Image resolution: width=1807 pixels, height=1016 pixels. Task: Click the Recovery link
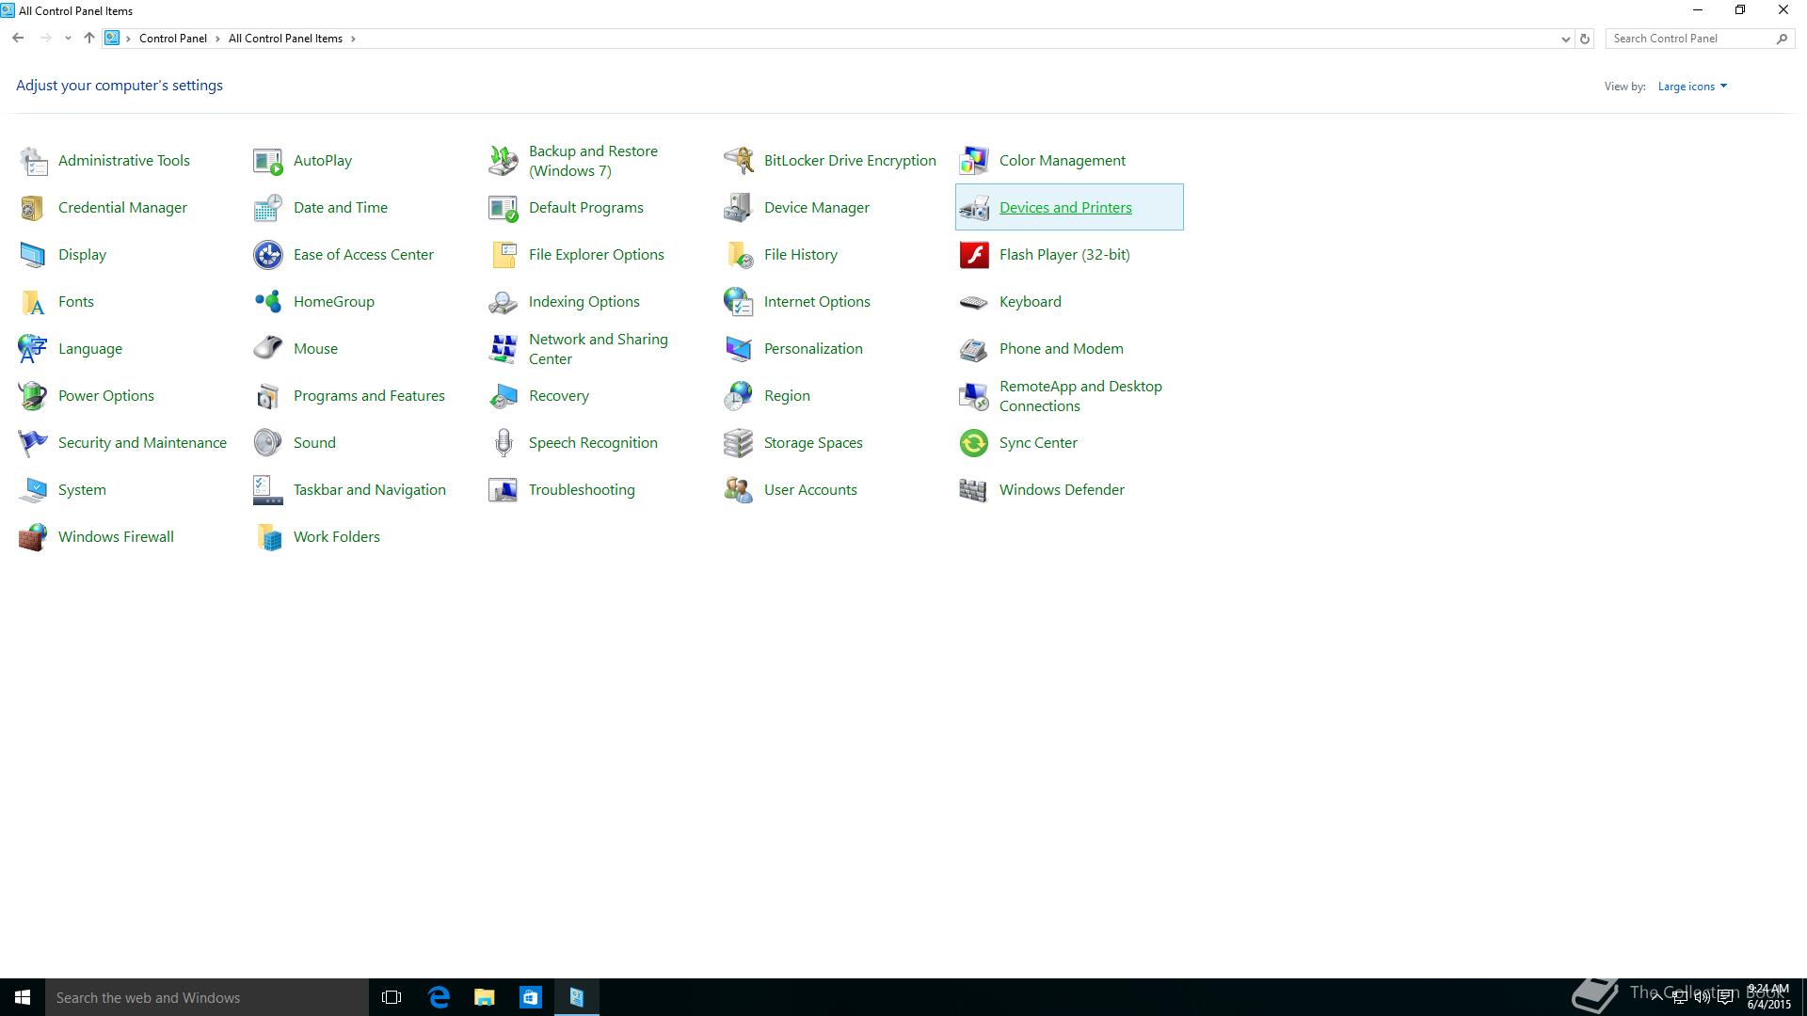tap(559, 396)
